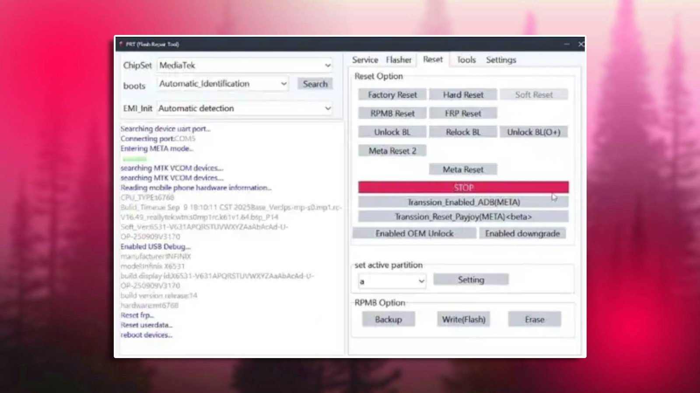Switch to the Service tab
Image resolution: width=700 pixels, height=393 pixels.
point(365,60)
